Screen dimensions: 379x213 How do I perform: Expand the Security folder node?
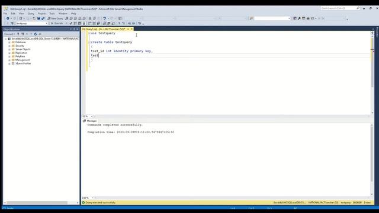9,46
